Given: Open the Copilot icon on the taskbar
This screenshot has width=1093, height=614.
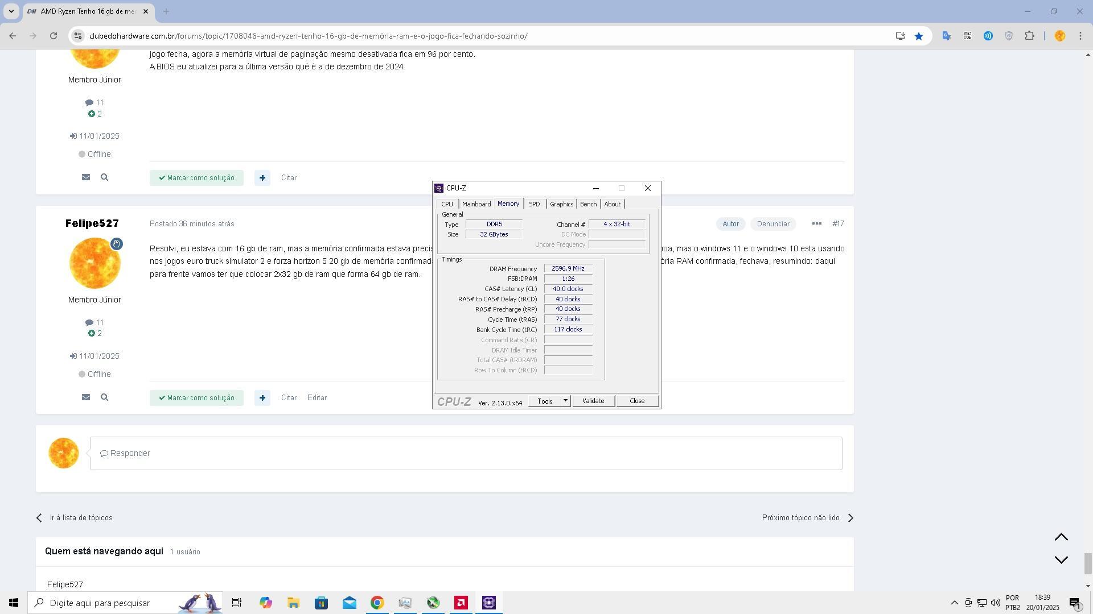Looking at the screenshot, I should [265, 603].
